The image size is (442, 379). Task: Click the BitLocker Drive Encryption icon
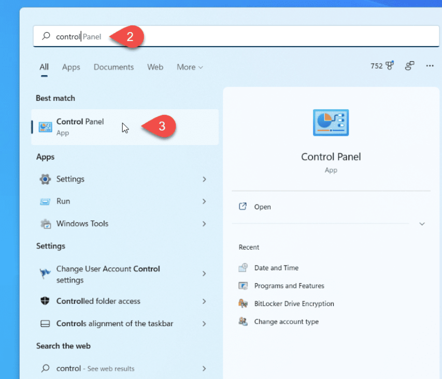click(x=243, y=303)
